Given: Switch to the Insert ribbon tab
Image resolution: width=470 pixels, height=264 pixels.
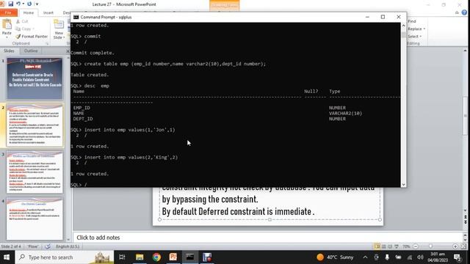Looking at the screenshot, I should click(x=48, y=13).
